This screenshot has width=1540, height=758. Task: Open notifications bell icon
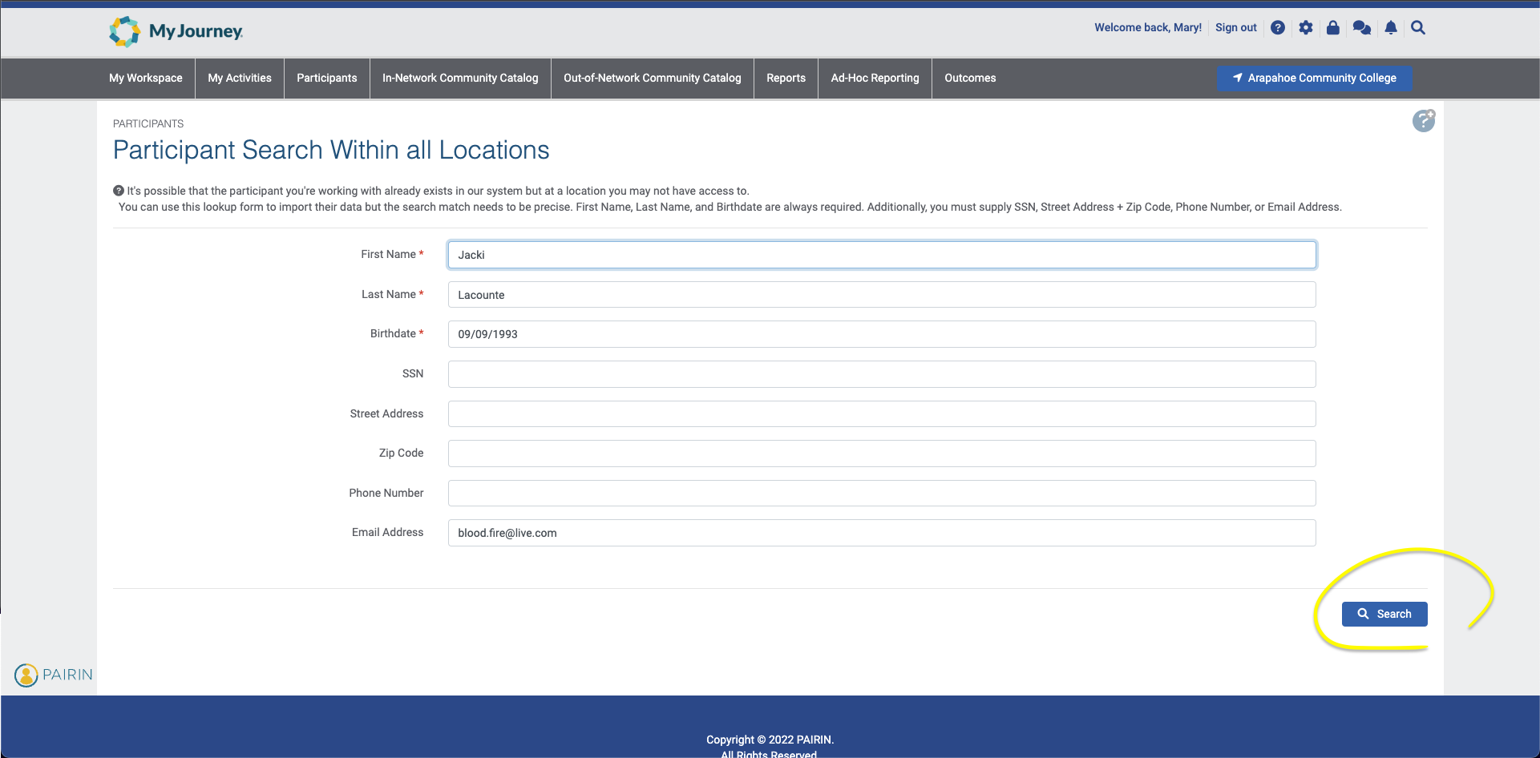[1391, 28]
